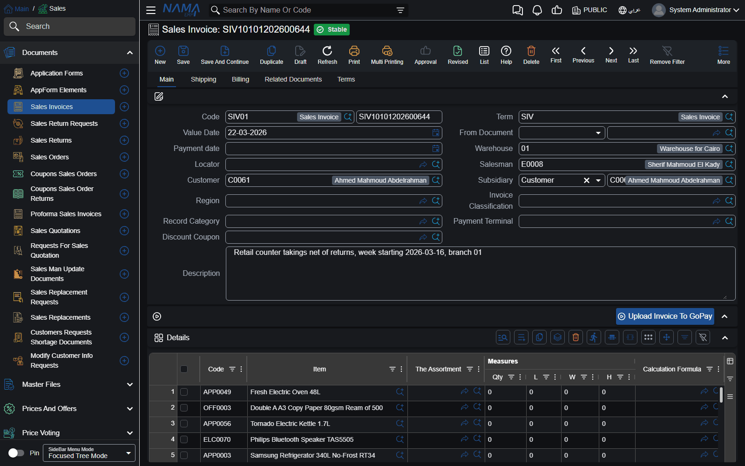745x466 pixels.
Task: Switch to the Billing tab
Action: coord(240,79)
